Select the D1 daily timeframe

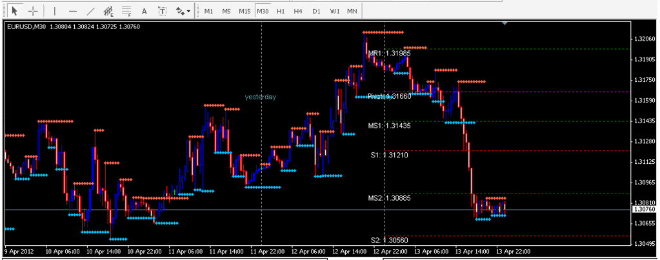tap(315, 11)
